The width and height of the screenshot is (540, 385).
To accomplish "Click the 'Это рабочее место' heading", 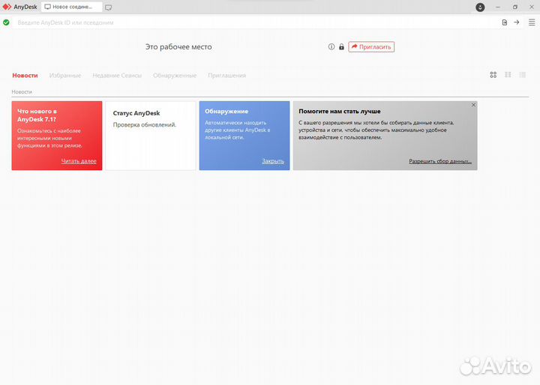I will point(178,46).
